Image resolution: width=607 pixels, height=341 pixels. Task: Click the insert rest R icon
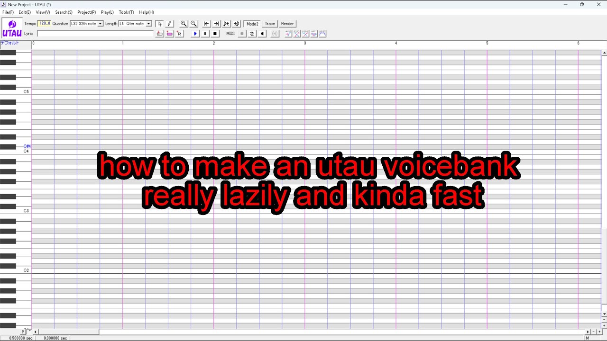[179, 34]
